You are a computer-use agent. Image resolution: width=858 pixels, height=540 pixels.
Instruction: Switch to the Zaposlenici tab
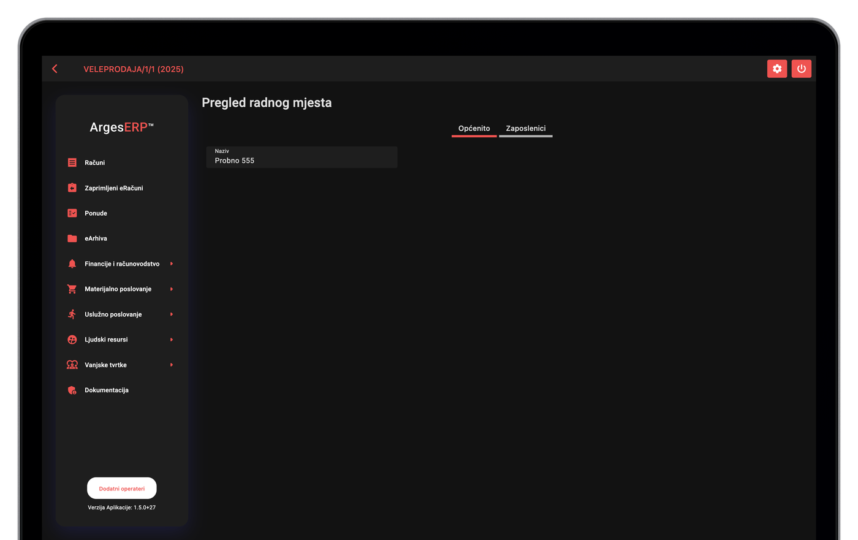526,129
